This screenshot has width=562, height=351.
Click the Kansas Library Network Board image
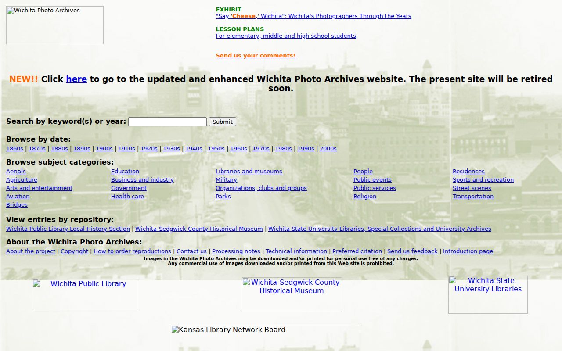click(x=266, y=338)
